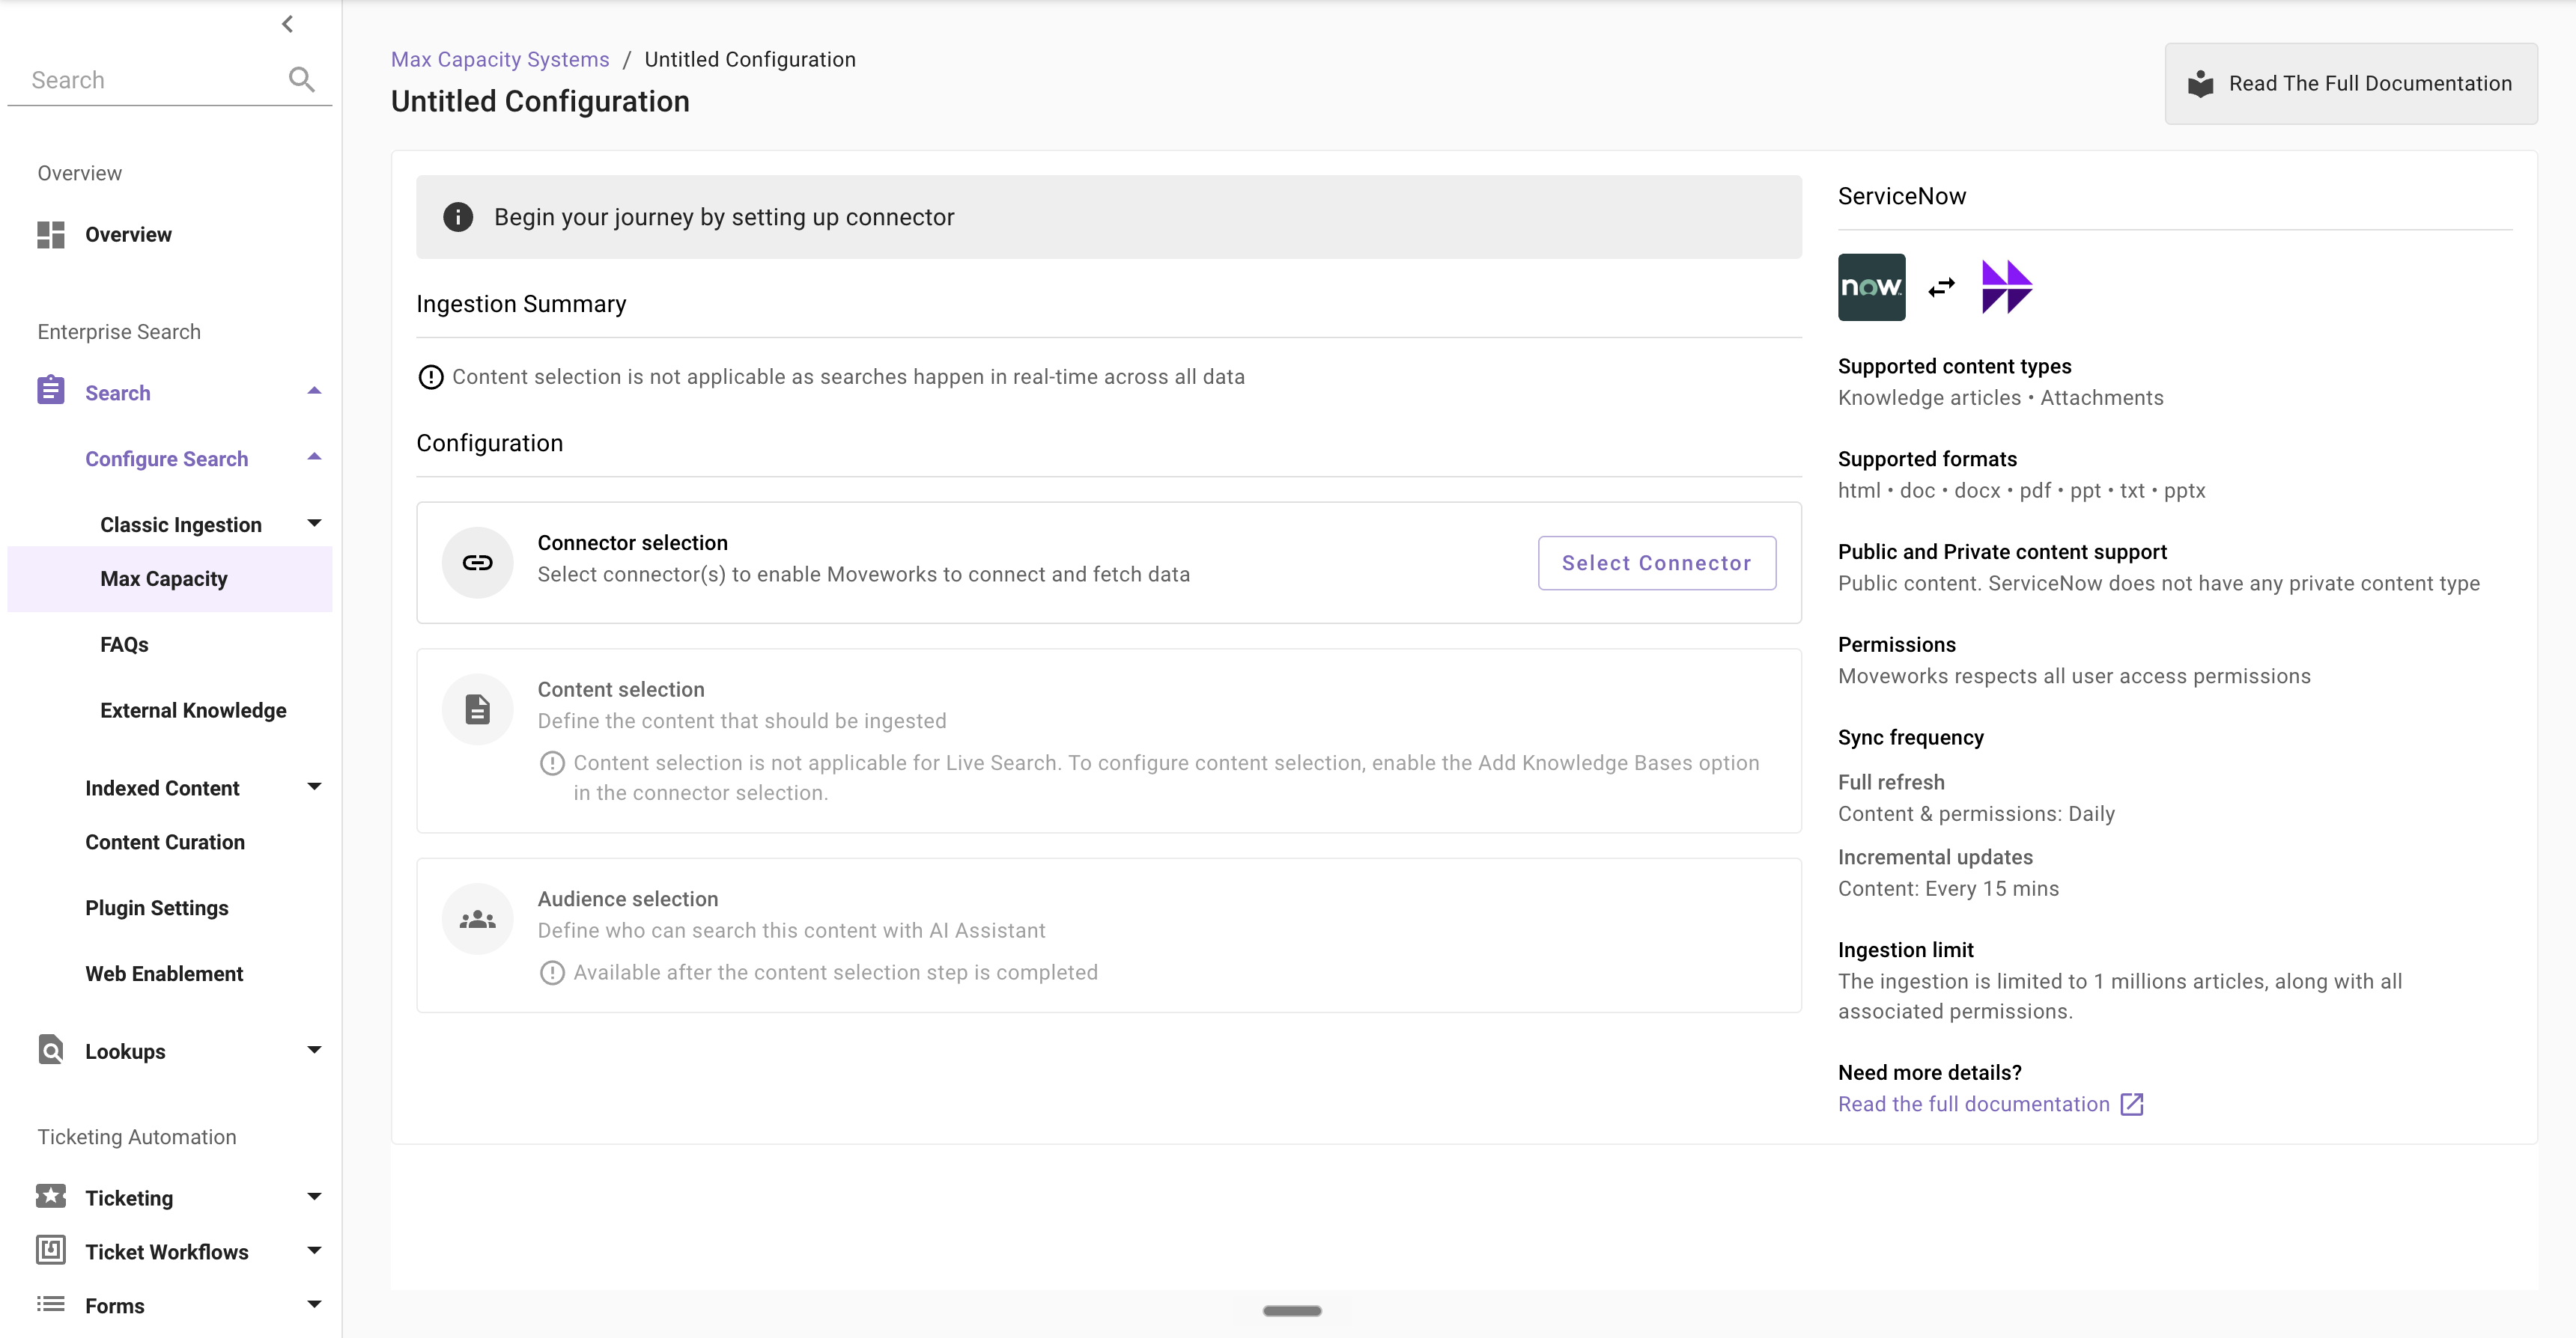Screen dimensions: 2576x1338
Task: Click the bottom horizontal drag handle
Action: click(1292, 1310)
